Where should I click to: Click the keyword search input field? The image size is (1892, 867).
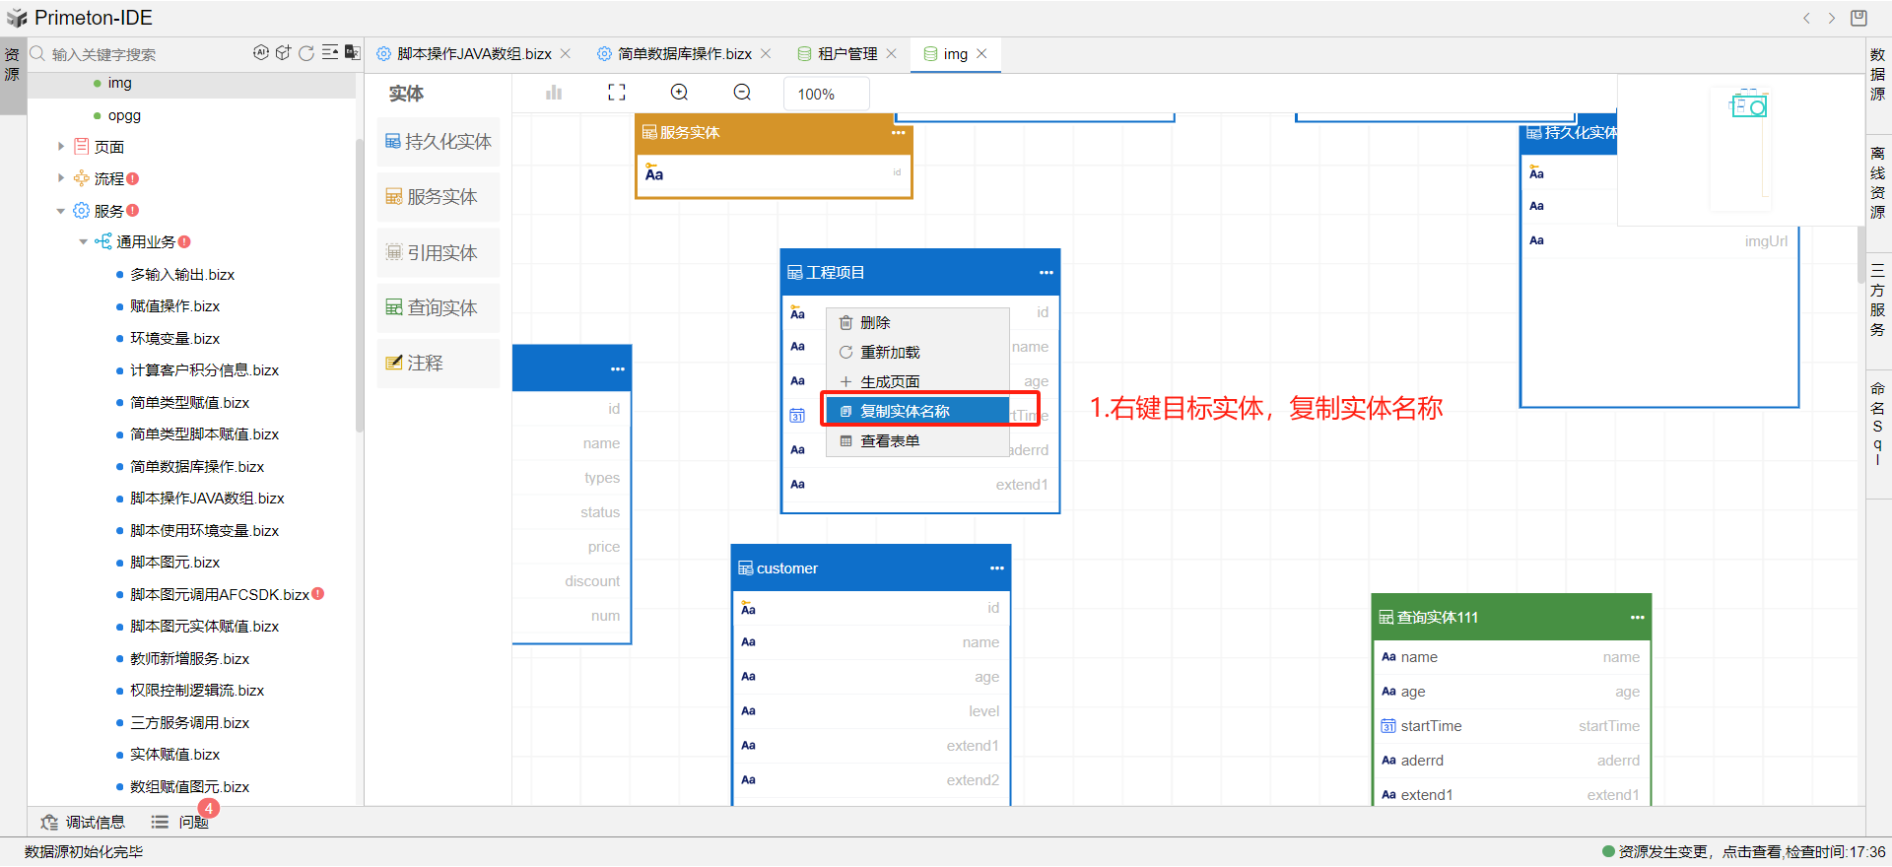coord(143,54)
